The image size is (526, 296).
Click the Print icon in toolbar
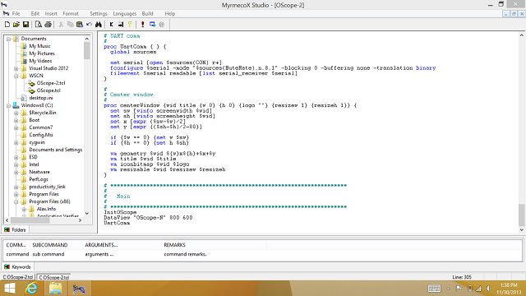[48, 24]
